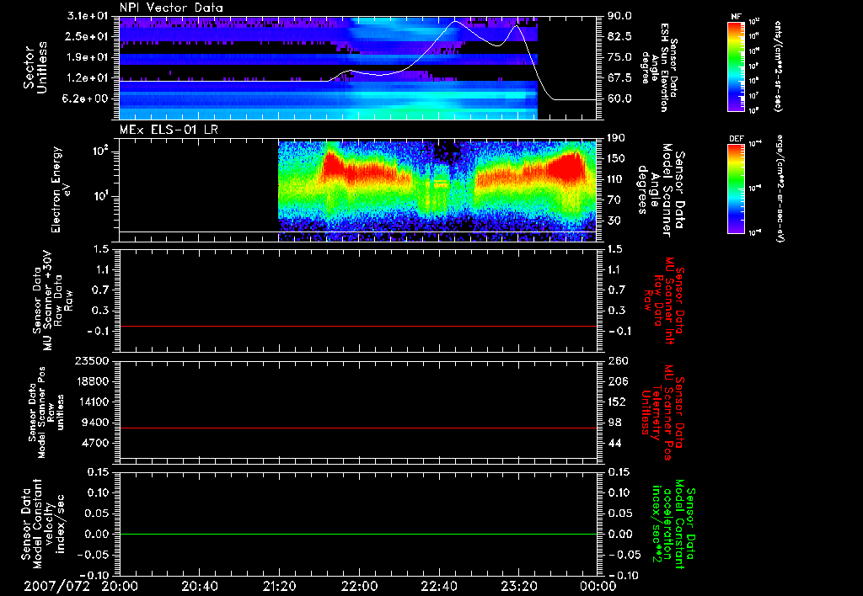Click the 'Model Scanner Angle degrees' axis title
863x596 pixels.
[661, 189]
